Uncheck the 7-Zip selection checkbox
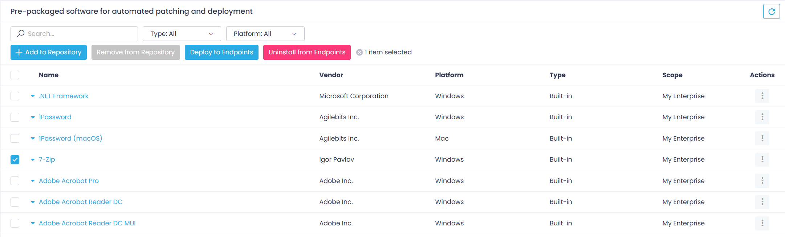 coord(15,159)
